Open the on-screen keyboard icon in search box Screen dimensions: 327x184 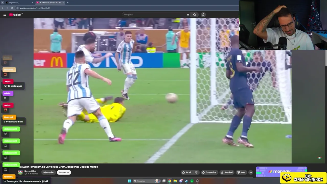coord(188,15)
